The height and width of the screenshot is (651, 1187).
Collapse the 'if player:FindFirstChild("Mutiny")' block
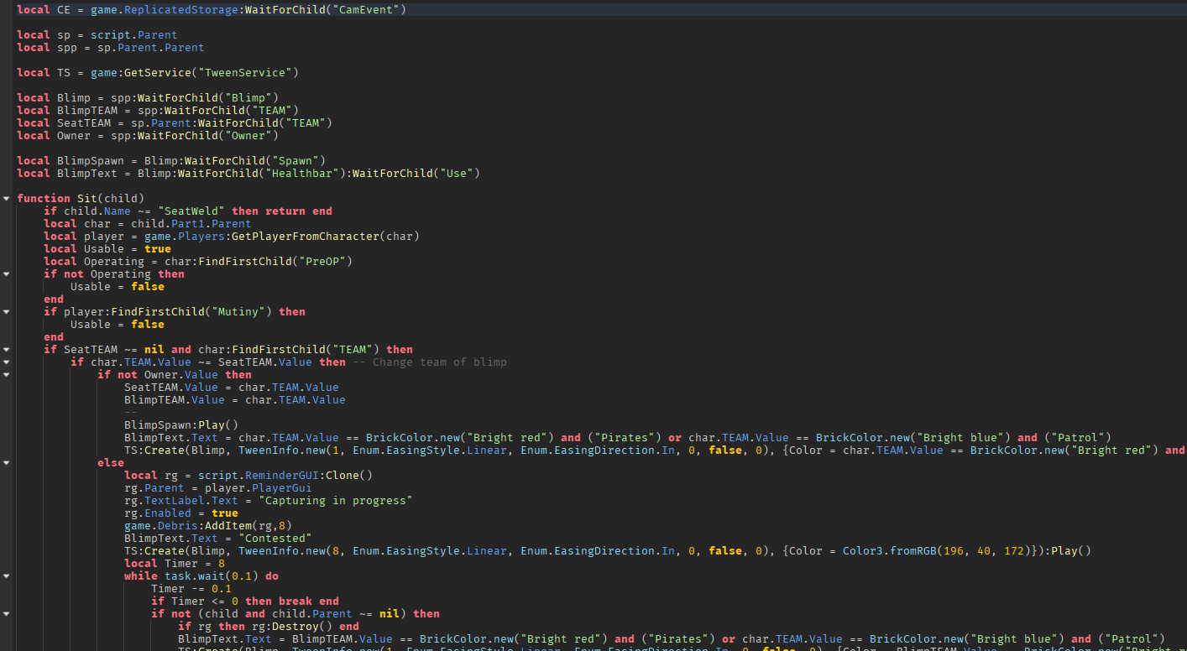pyautogui.click(x=7, y=312)
